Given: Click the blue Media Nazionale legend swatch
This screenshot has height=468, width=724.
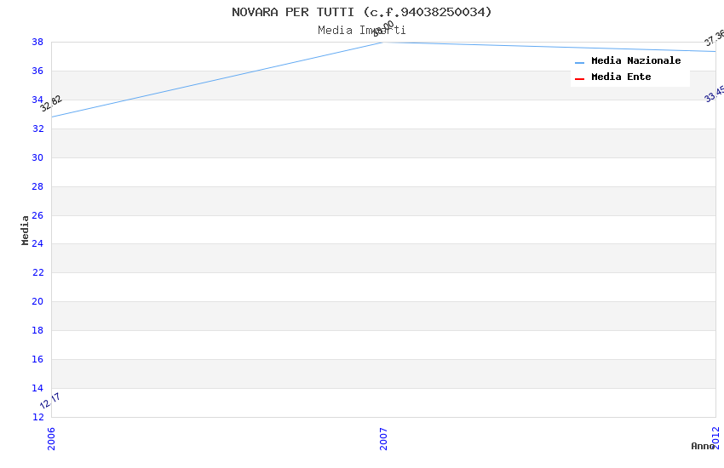Looking at the screenshot, I should tap(579, 62).
